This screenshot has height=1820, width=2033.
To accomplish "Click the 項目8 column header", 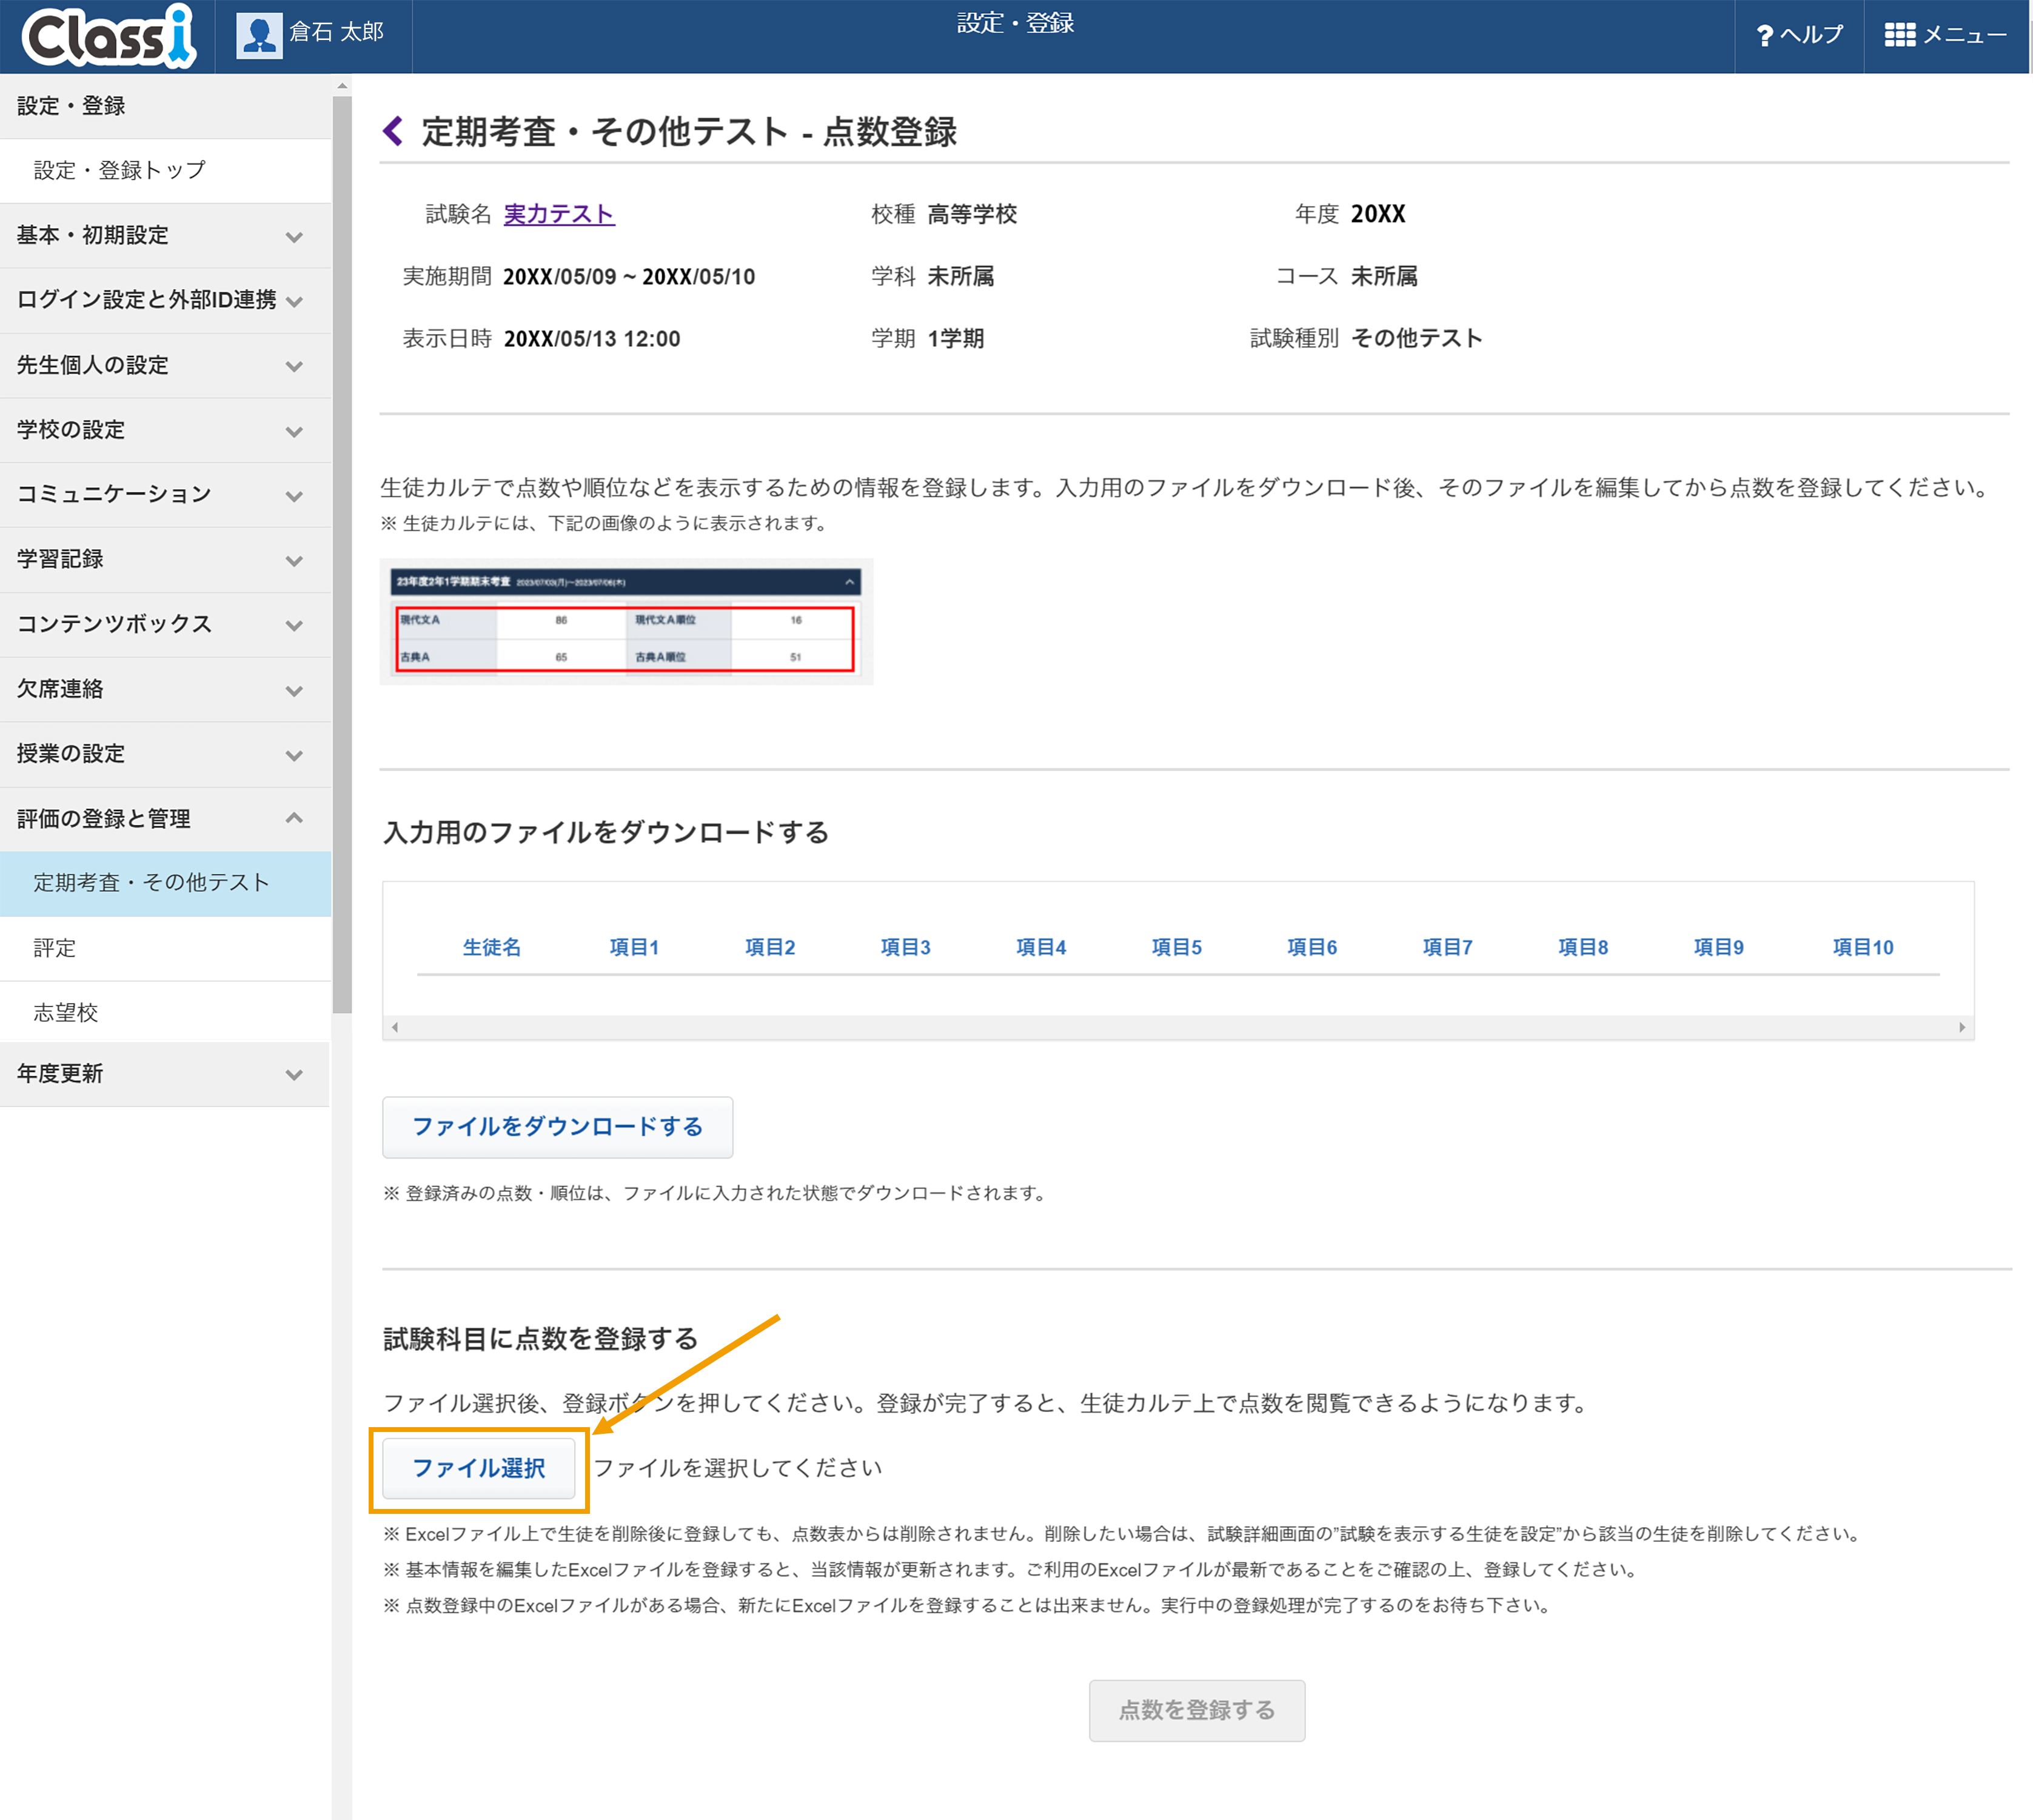I will point(1583,947).
